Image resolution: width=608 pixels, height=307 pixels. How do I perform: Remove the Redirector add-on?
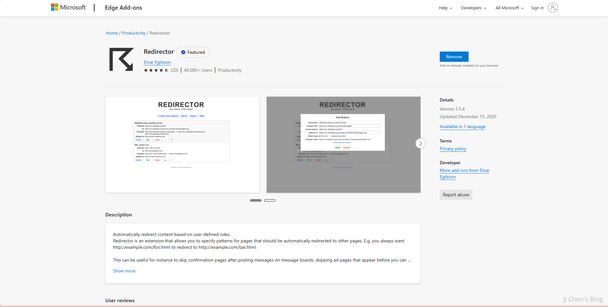pos(454,57)
